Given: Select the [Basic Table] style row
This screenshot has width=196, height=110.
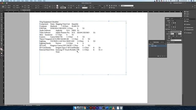Looking at the screenshot, I should [158, 46].
